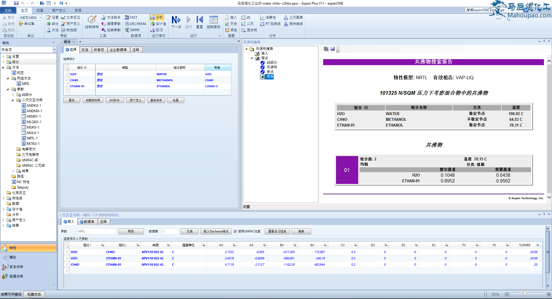This screenshot has height=299, width=552.
Task: Open the METCHEM unit set dropdown
Action: coord(40,18)
